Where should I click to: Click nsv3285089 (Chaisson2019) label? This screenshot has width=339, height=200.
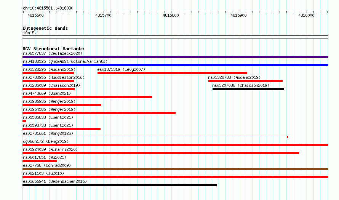coord(51,85)
